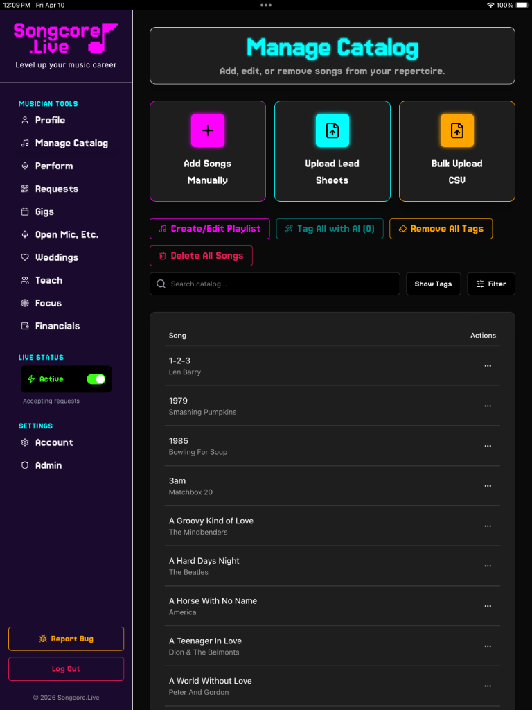The image size is (532, 710).
Task: Click the bug icon in Report Bug
Action: pyautogui.click(x=43, y=639)
